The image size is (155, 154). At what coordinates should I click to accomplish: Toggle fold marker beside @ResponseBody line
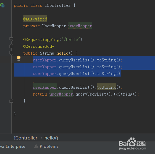pyautogui.click(x=11, y=46)
